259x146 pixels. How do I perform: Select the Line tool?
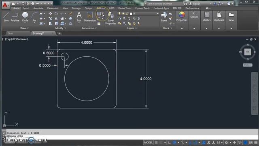6,17
